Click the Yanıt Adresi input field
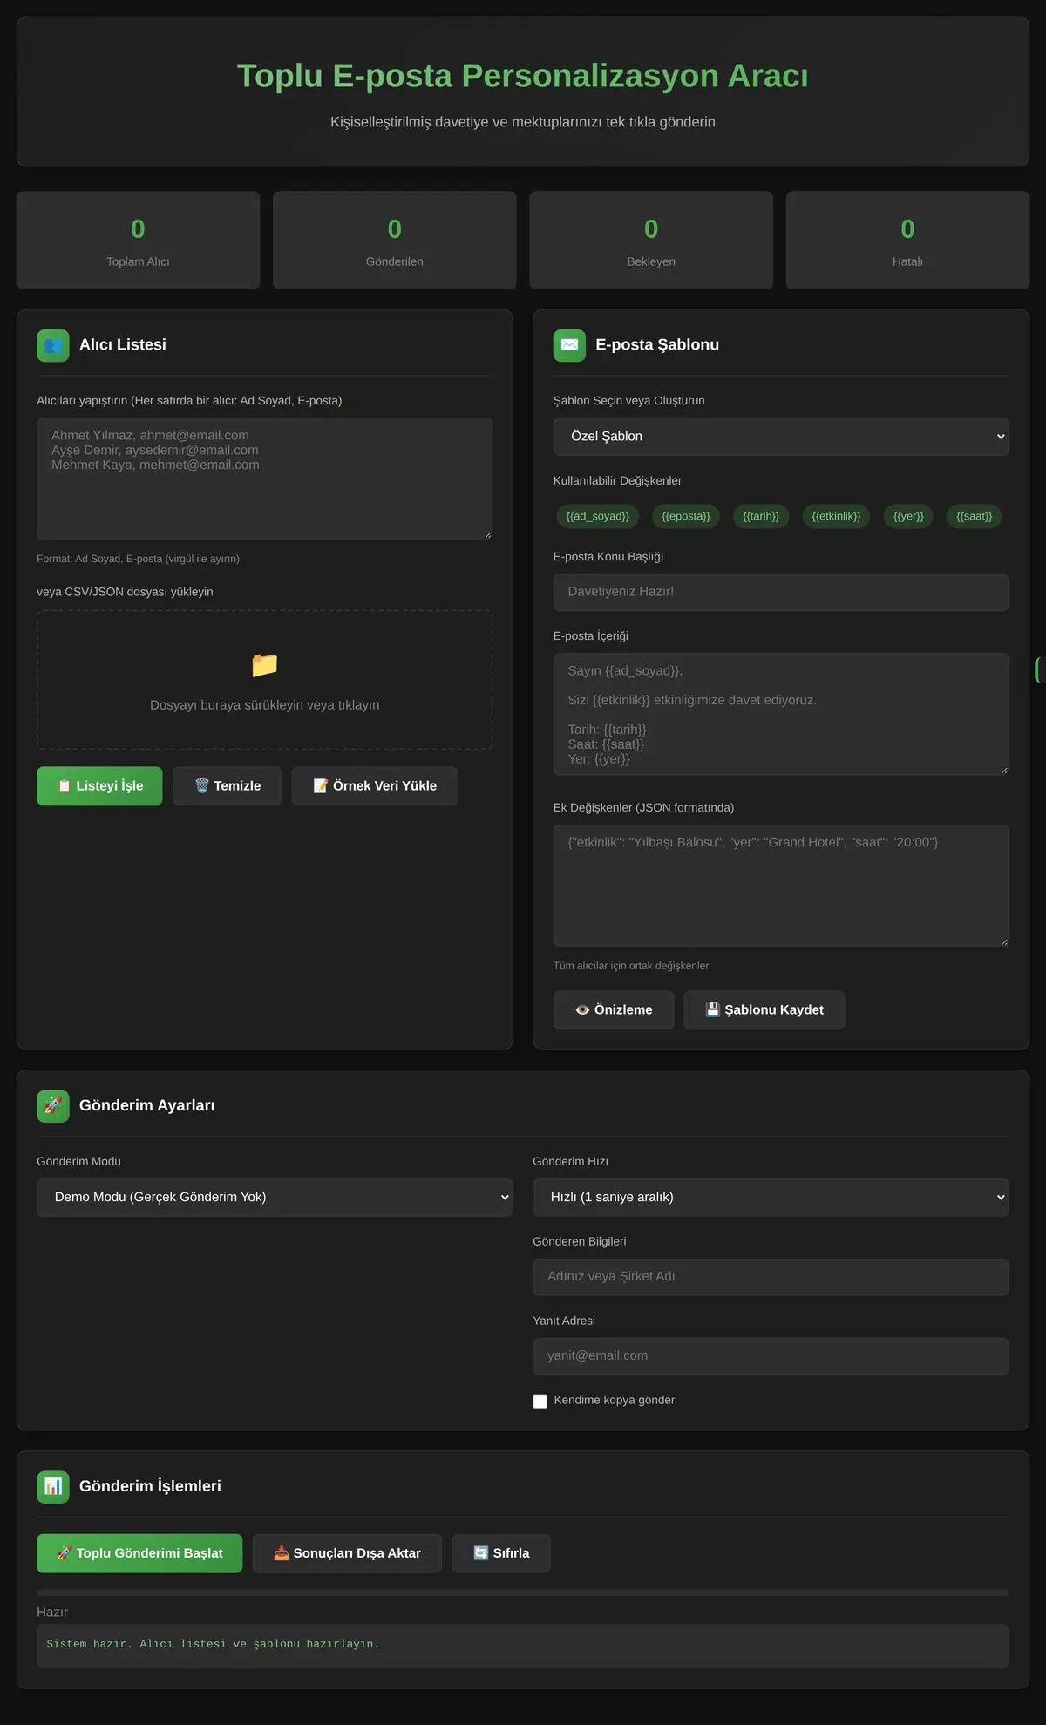Image resolution: width=1046 pixels, height=1725 pixels. (771, 1356)
